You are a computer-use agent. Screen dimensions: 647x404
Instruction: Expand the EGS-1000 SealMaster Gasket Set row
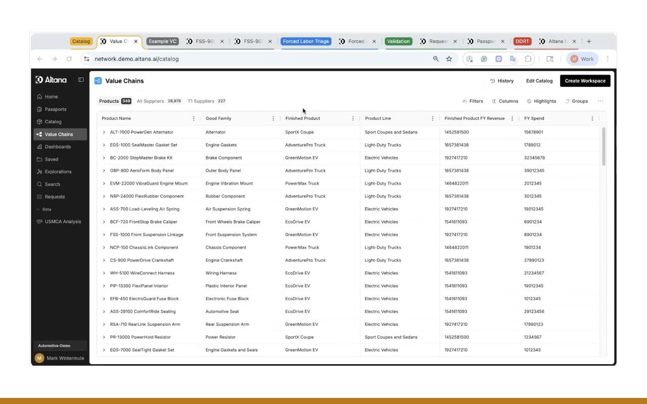point(104,145)
